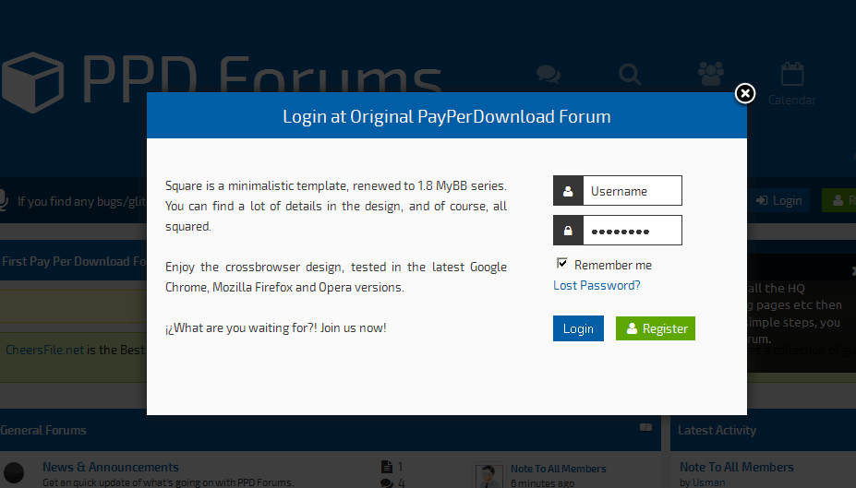Open the members group icon in header
The image size is (856, 488).
pyautogui.click(x=711, y=74)
